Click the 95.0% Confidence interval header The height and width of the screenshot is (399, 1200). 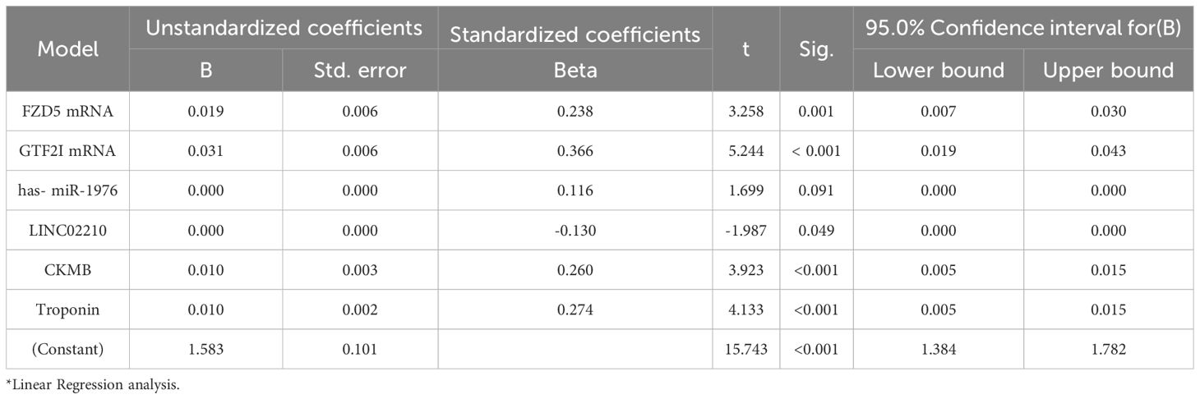point(1022,28)
